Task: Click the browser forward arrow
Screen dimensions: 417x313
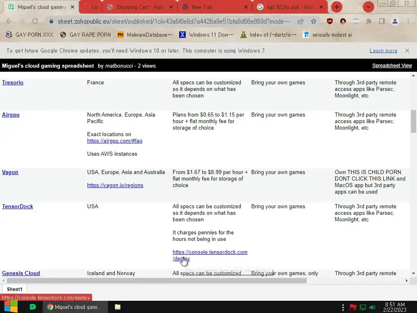Action: coord(22,21)
